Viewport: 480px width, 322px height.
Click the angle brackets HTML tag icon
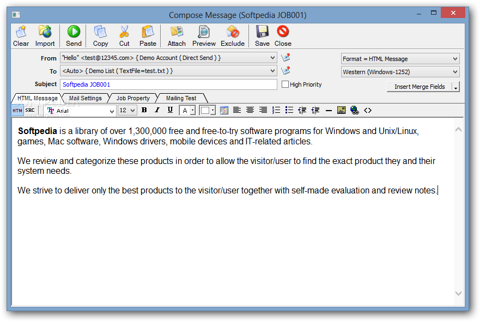368,110
